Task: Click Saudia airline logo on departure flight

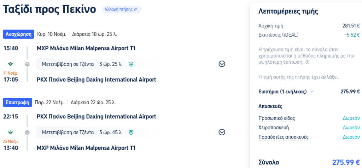Action: [x=11, y=64]
